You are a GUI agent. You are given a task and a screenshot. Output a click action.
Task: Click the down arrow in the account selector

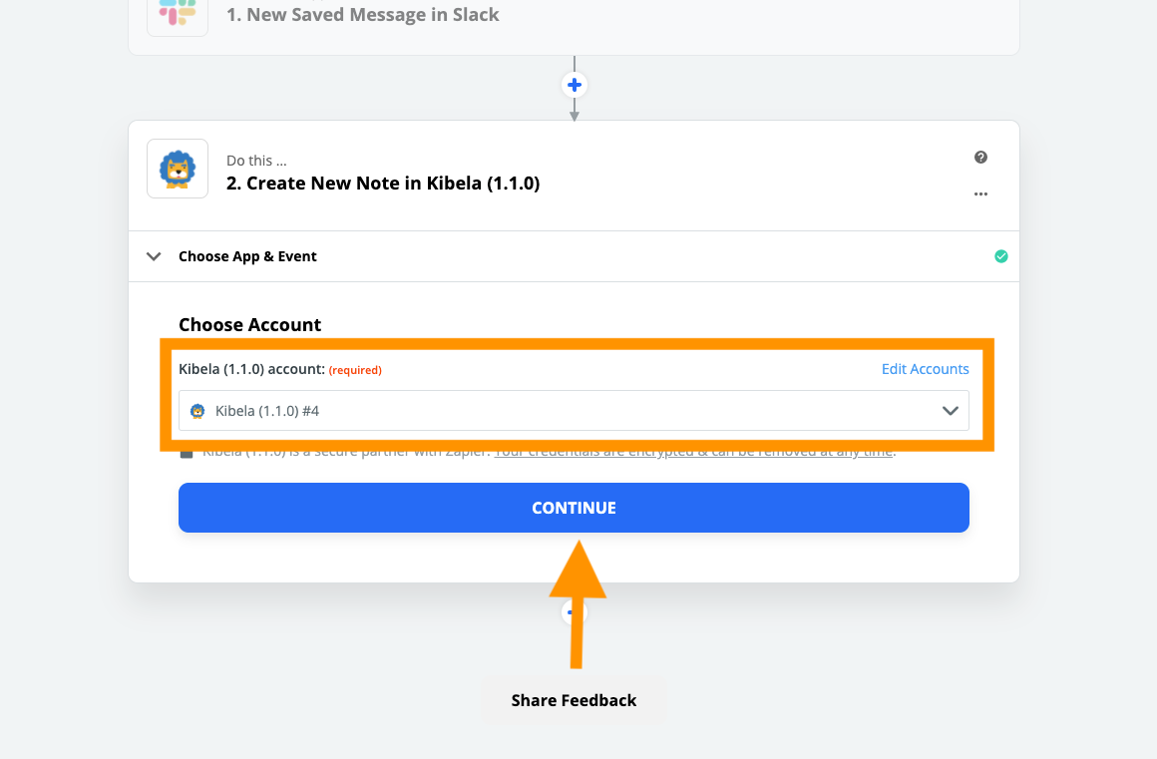950,410
